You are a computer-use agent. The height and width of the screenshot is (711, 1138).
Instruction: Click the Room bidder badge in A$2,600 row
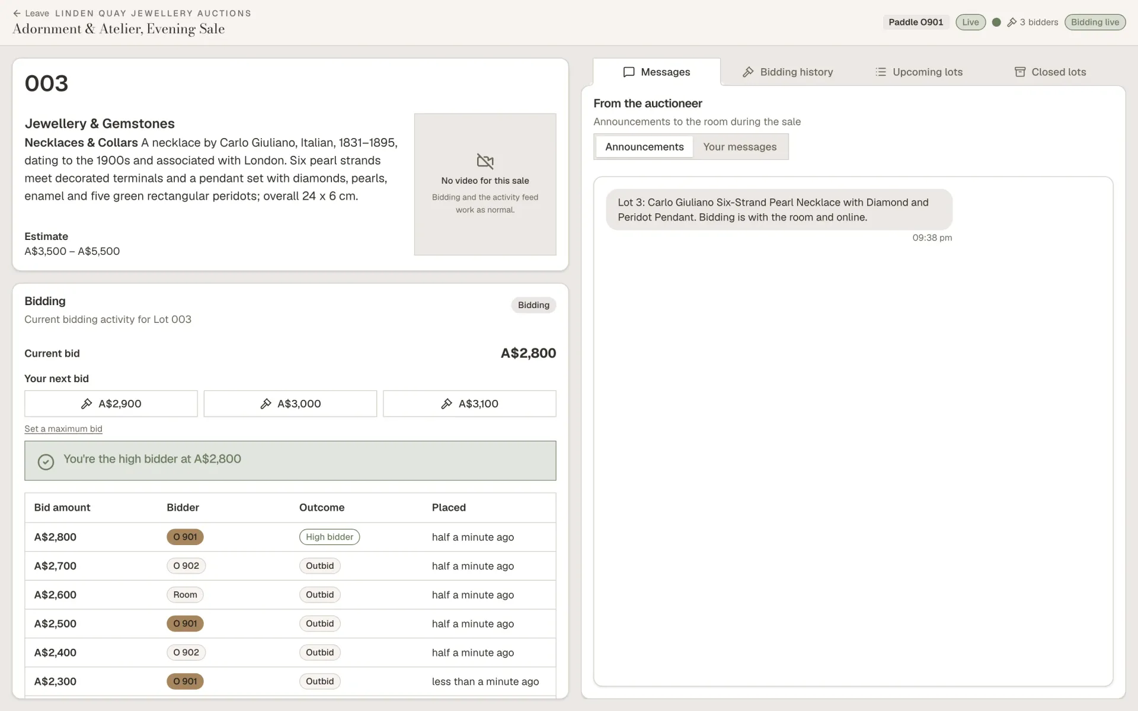[x=185, y=594]
